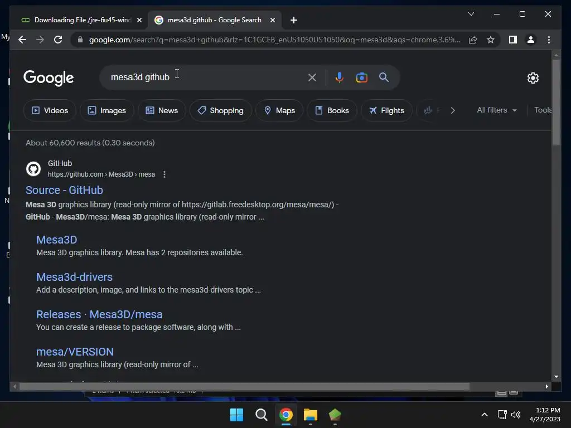Click the Chrome address bar URL
The image size is (571, 428).
274,40
